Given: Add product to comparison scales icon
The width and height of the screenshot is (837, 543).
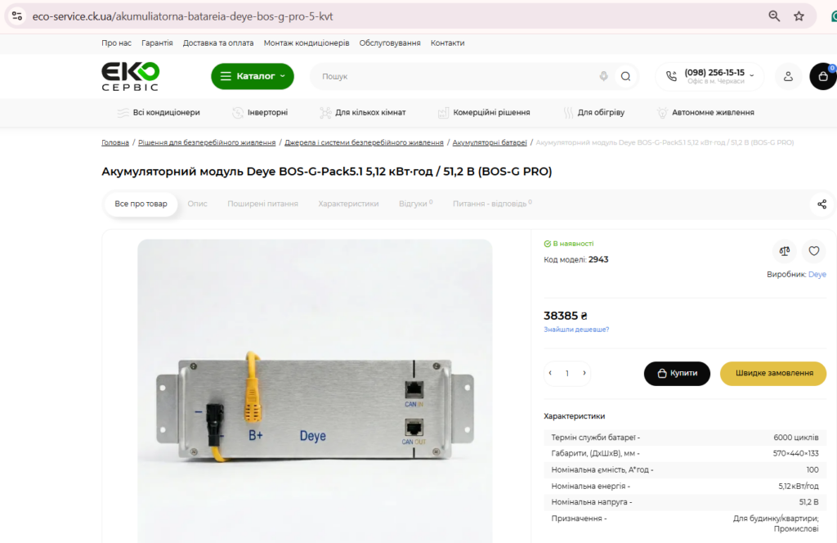Looking at the screenshot, I should click(784, 251).
